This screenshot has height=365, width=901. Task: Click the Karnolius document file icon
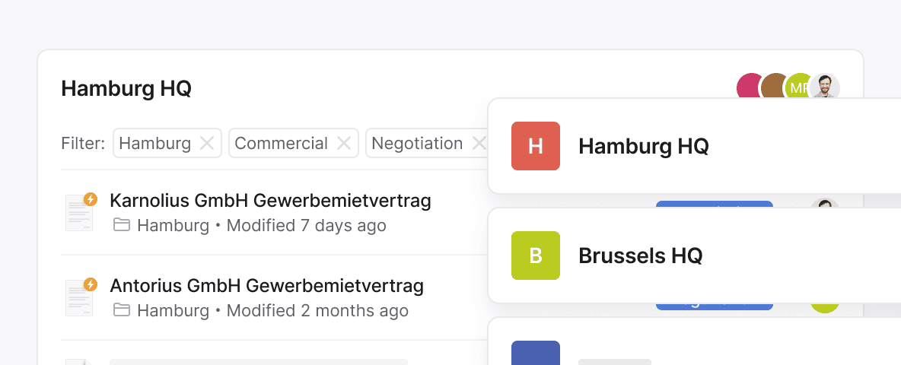click(79, 212)
